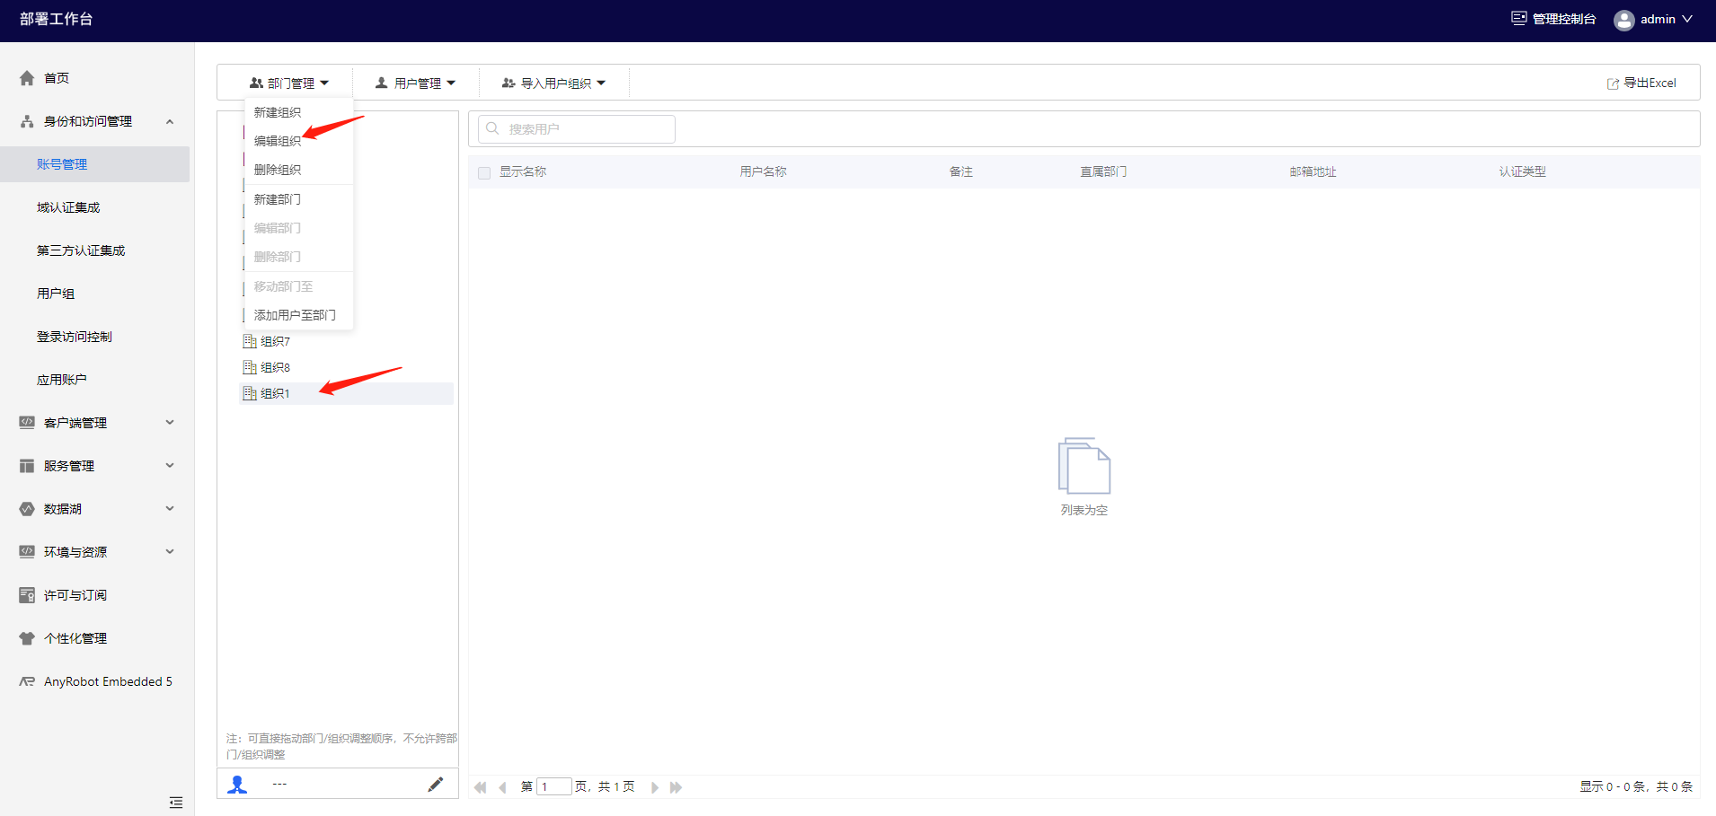Image resolution: width=1716 pixels, height=816 pixels.
Task: Click the 许可与订阅 icon
Action: (27, 595)
